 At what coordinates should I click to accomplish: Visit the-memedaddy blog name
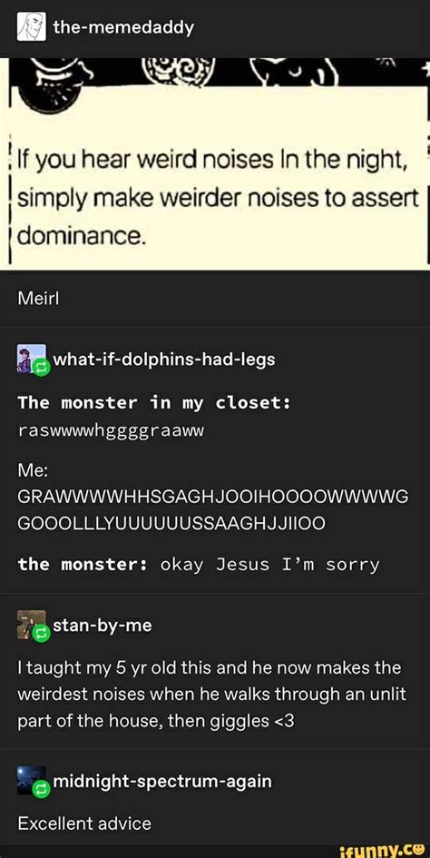(123, 27)
